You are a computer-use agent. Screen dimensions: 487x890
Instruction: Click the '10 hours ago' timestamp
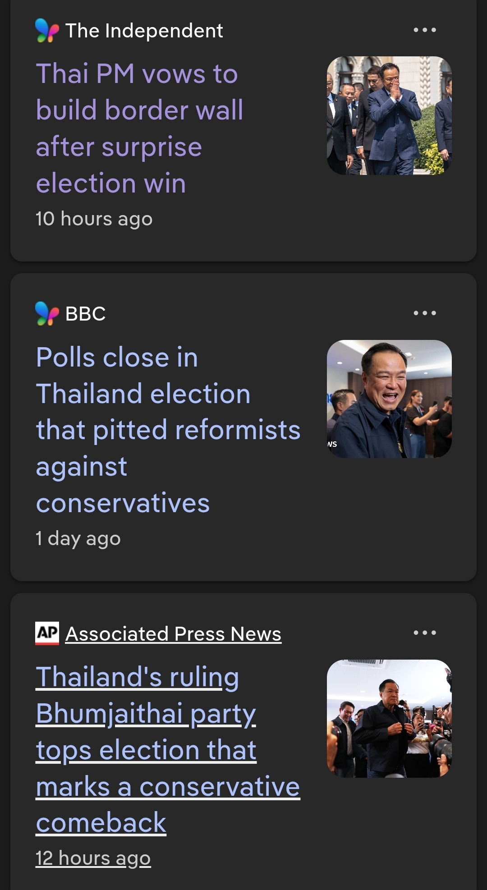click(x=94, y=219)
